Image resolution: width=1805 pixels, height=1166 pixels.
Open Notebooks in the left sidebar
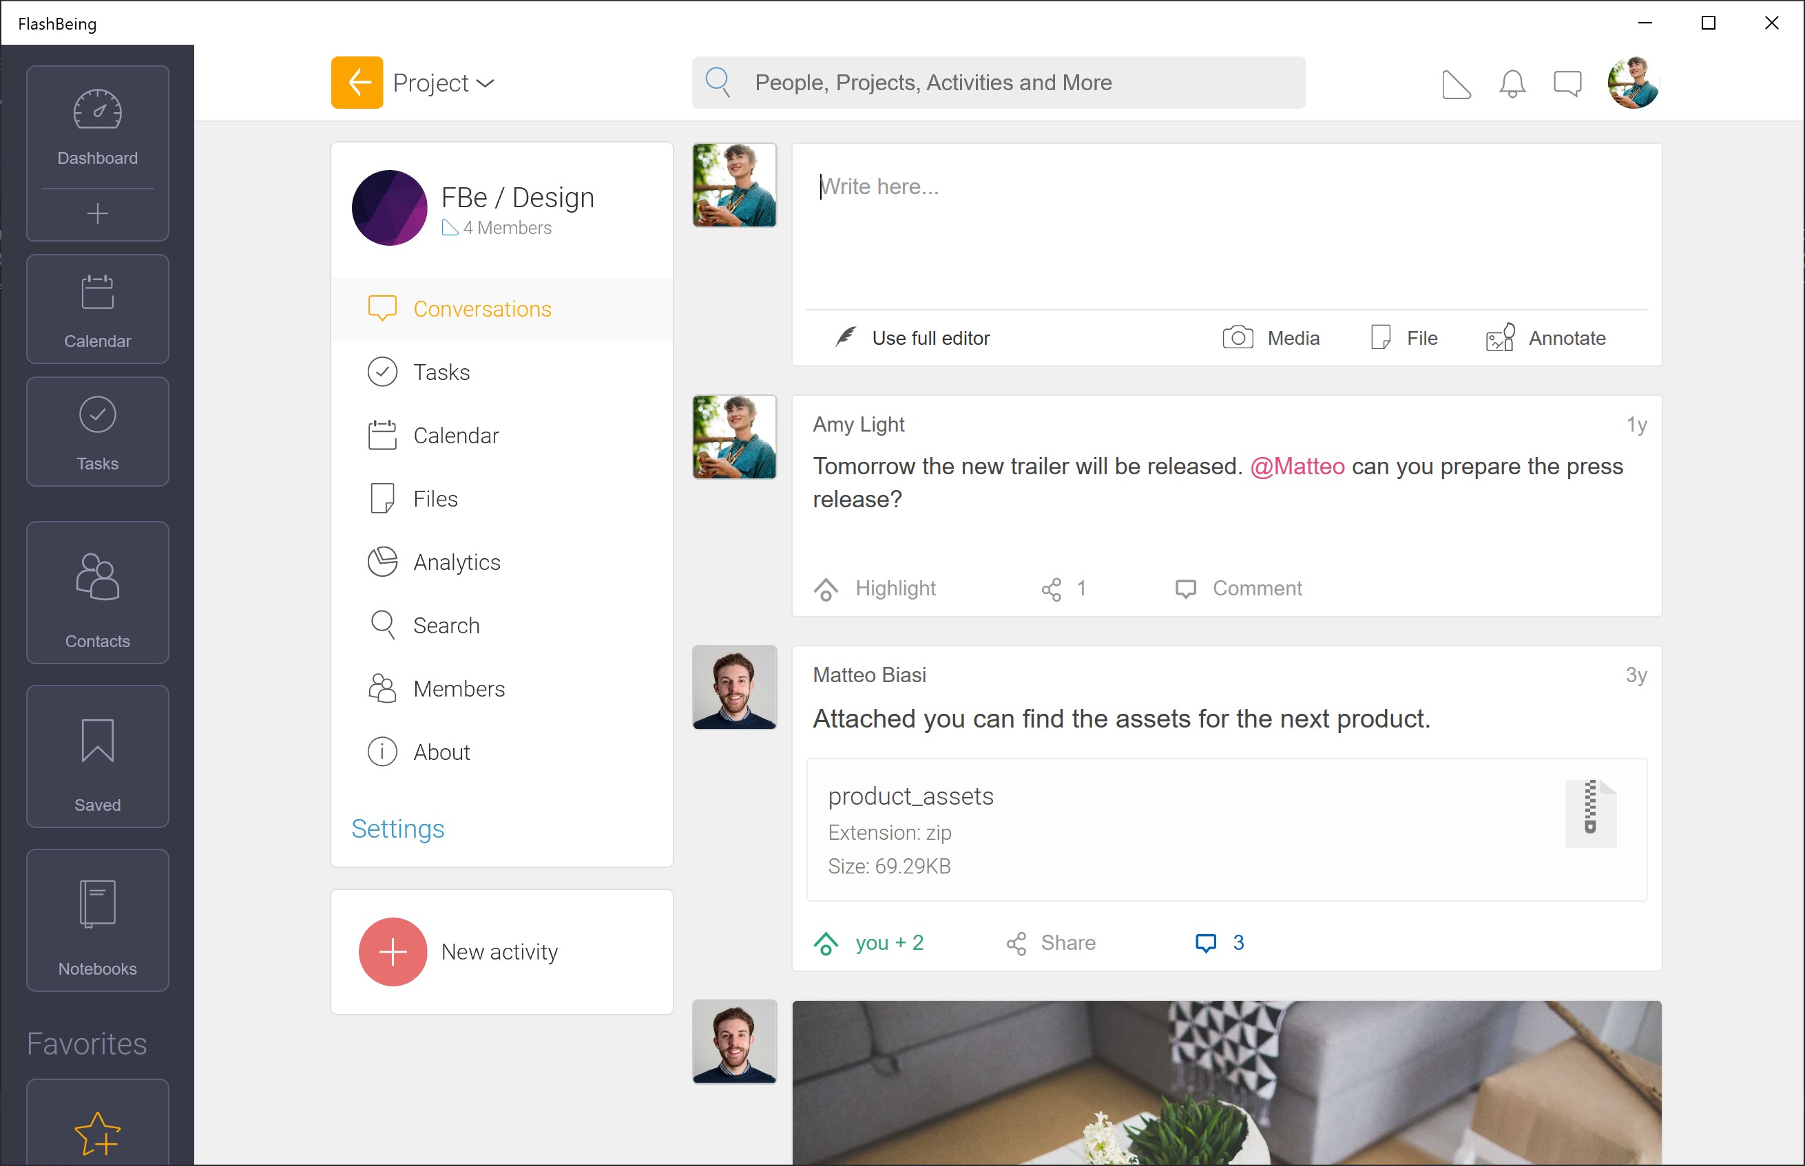[x=97, y=919]
